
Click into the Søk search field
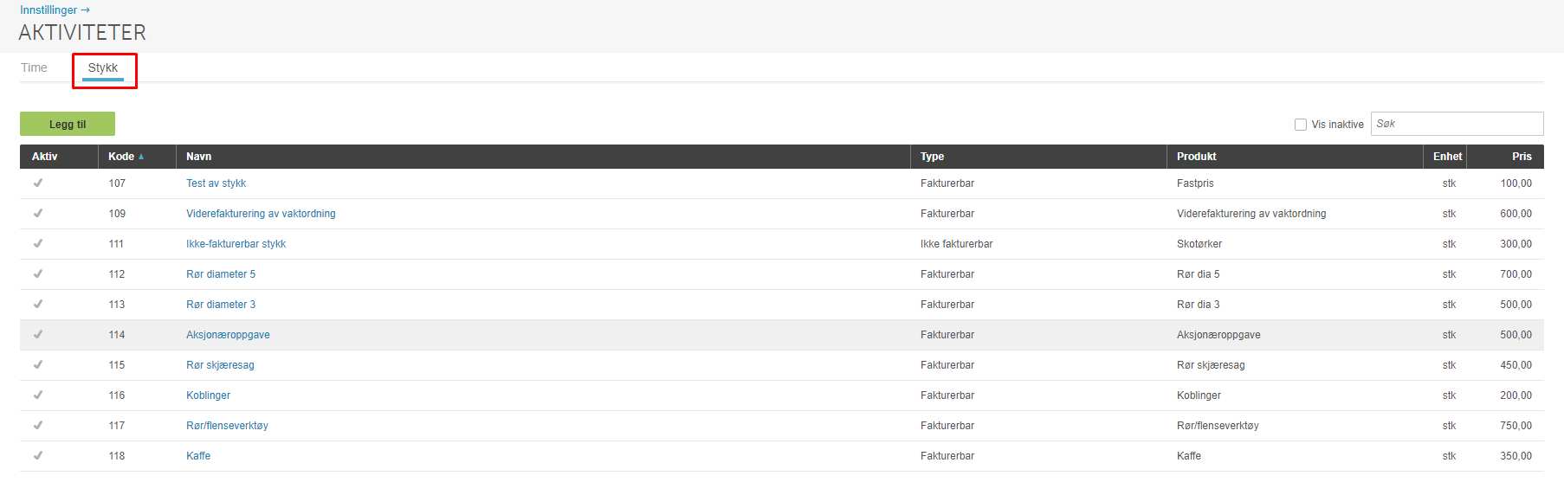pos(1457,124)
